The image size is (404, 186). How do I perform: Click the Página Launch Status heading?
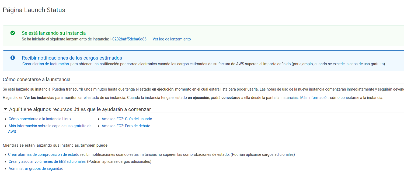pyautogui.click(x=34, y=10)
